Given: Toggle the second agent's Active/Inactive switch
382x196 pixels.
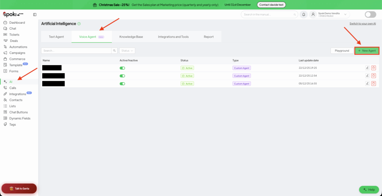Looking at the screenshot, I should pos(122,76).
